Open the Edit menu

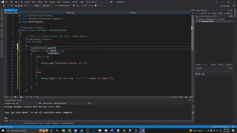coord(11,2)
